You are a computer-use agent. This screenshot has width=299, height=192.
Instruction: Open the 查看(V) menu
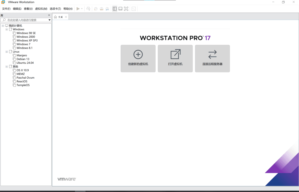(28, 9)
